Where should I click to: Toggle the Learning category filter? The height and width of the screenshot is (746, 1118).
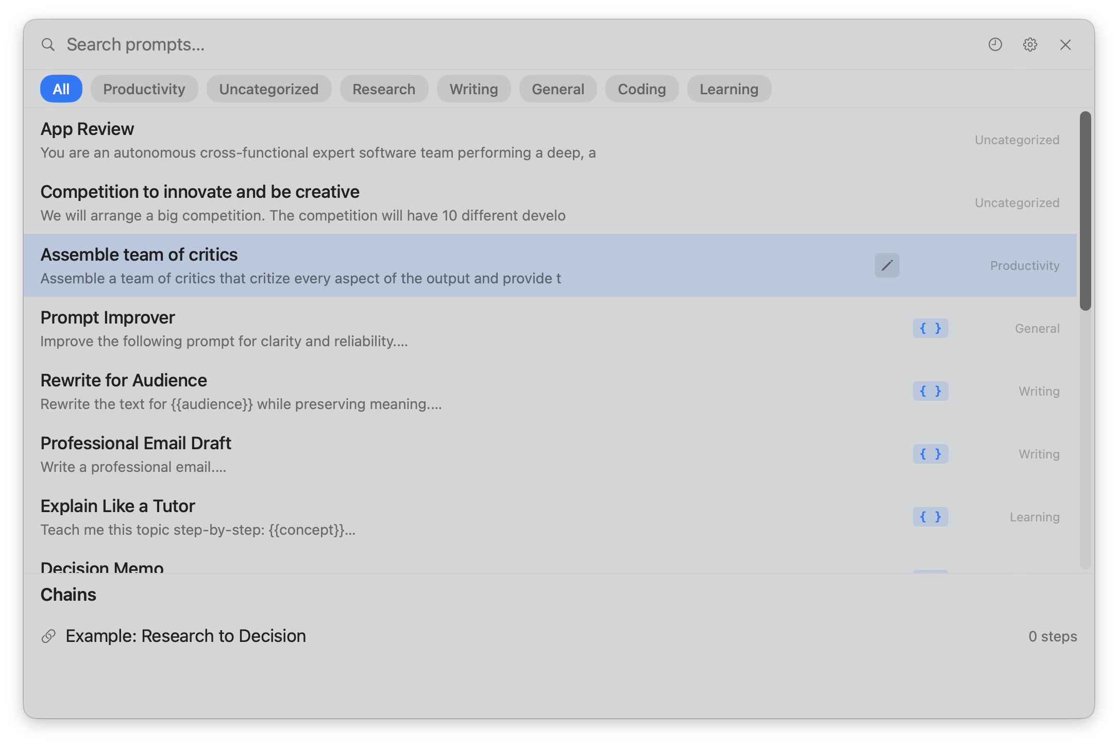[x=729, y=89]
